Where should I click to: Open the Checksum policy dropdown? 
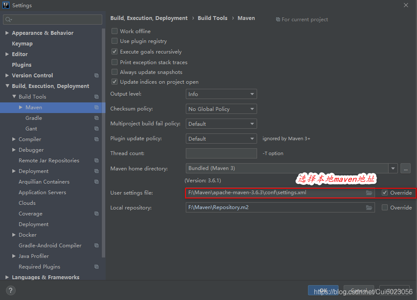click(x=221, y=109)
